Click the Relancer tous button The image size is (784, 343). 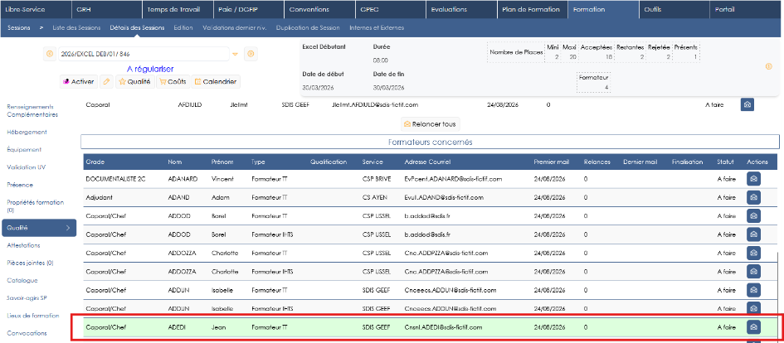click(x=430, y=123)
